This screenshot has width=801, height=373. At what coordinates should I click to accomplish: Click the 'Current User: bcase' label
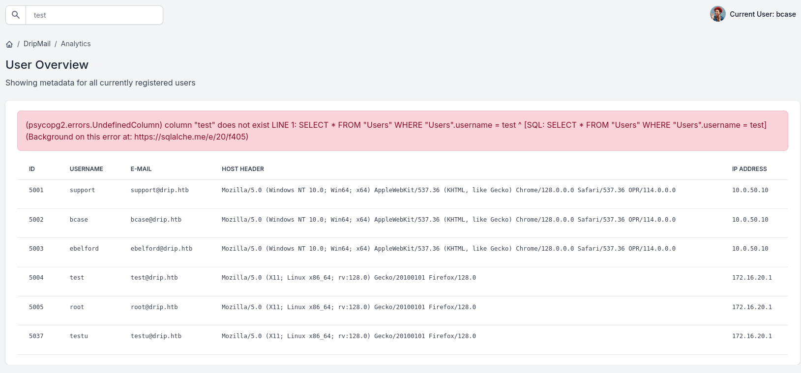tap(762, 14)
